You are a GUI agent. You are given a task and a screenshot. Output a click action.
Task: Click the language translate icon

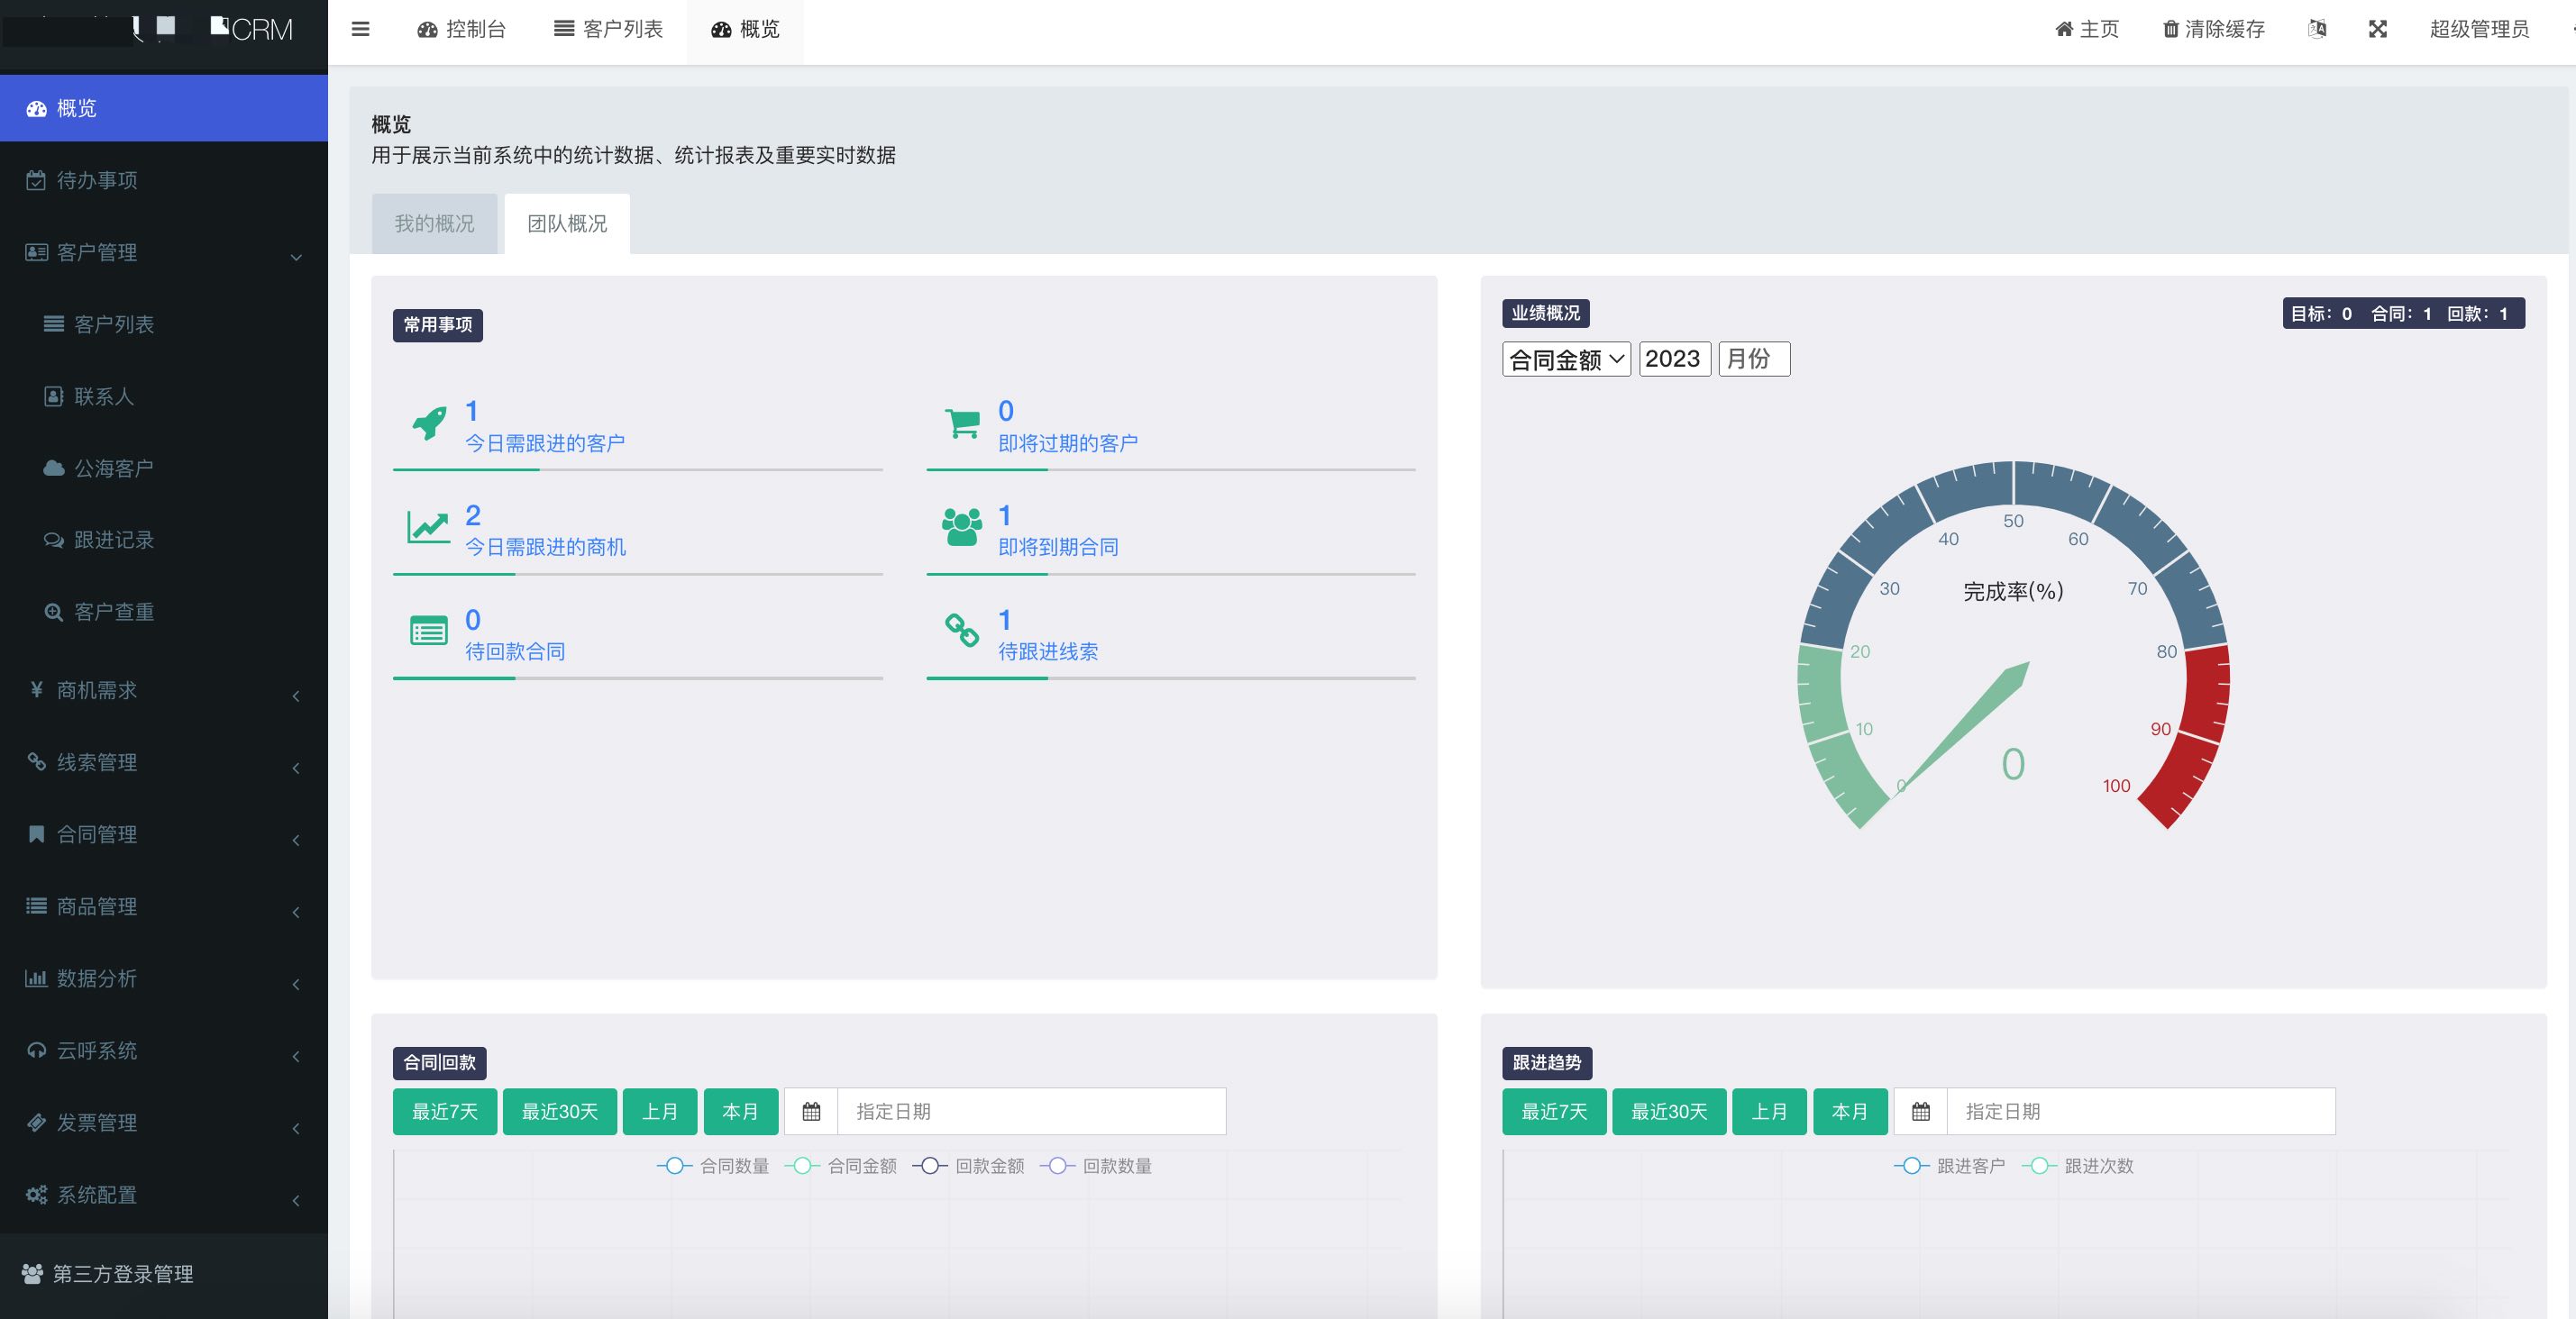(x=2317, y=29)
